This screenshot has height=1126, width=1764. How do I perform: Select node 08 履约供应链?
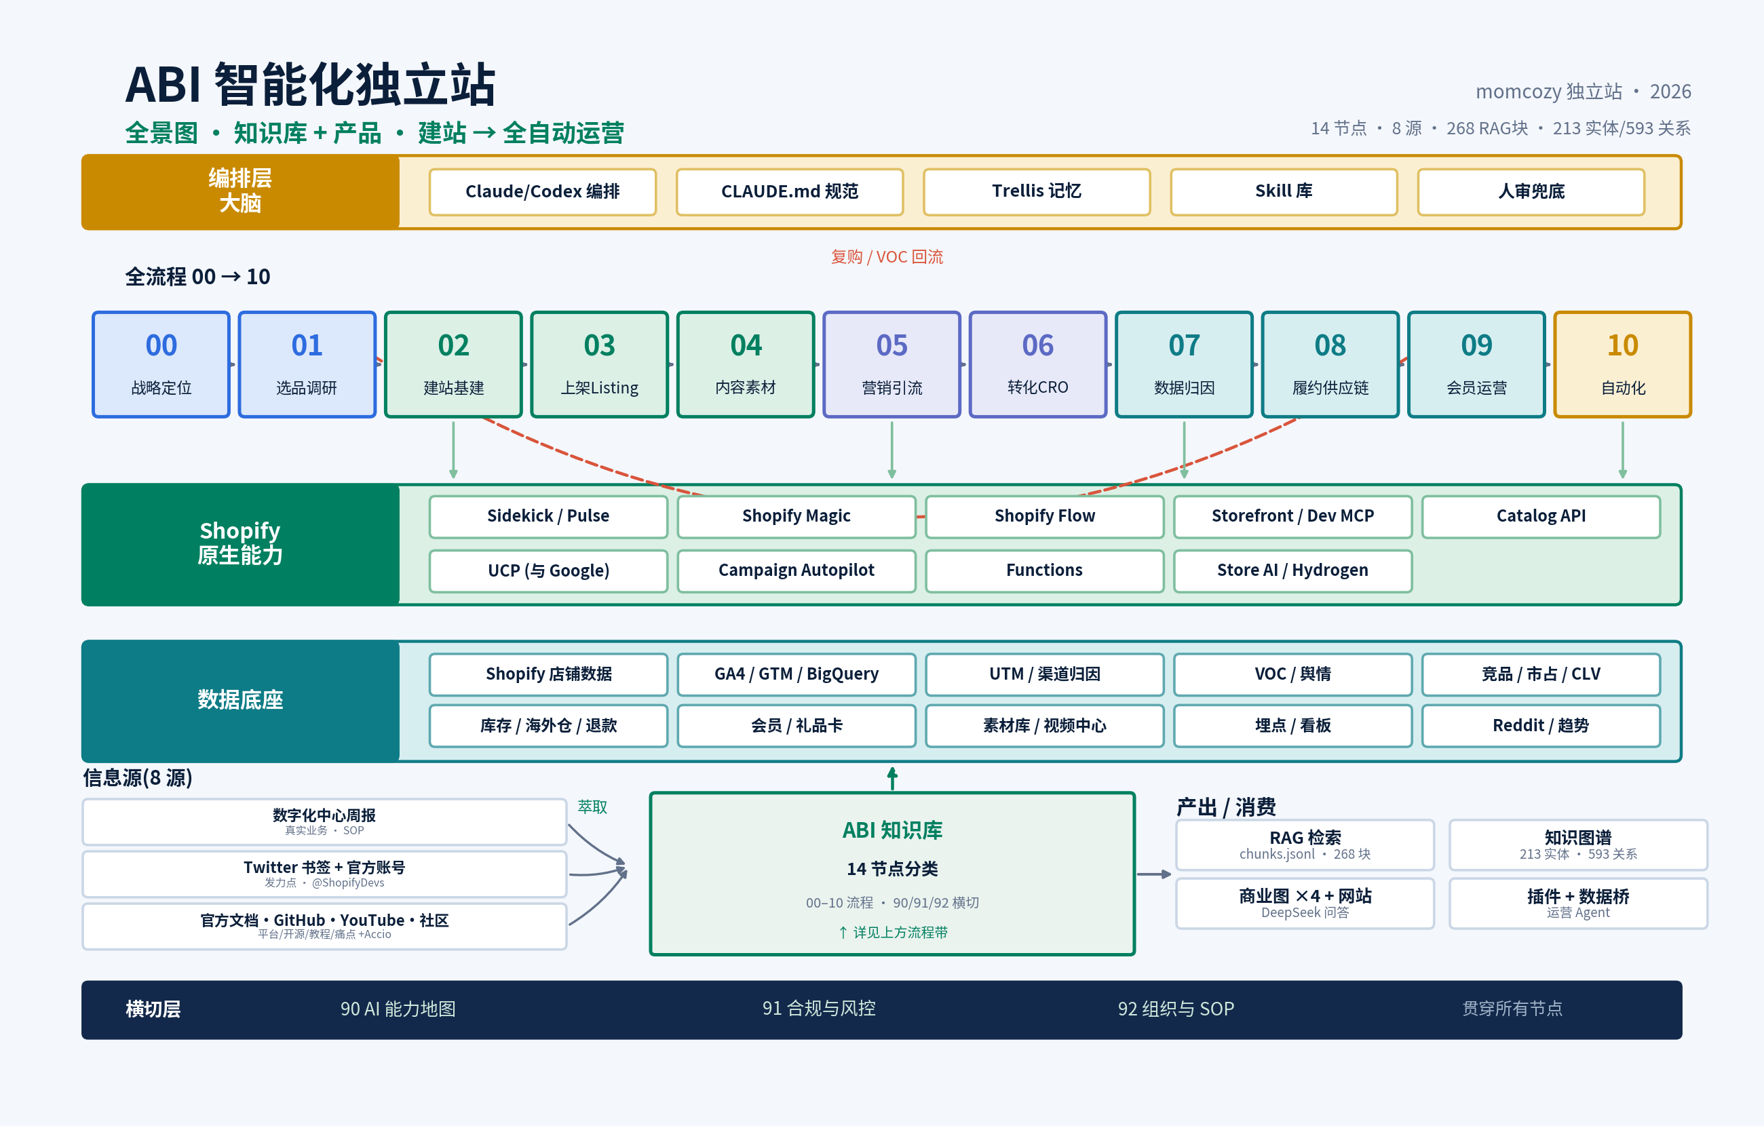pos(1330,365)
